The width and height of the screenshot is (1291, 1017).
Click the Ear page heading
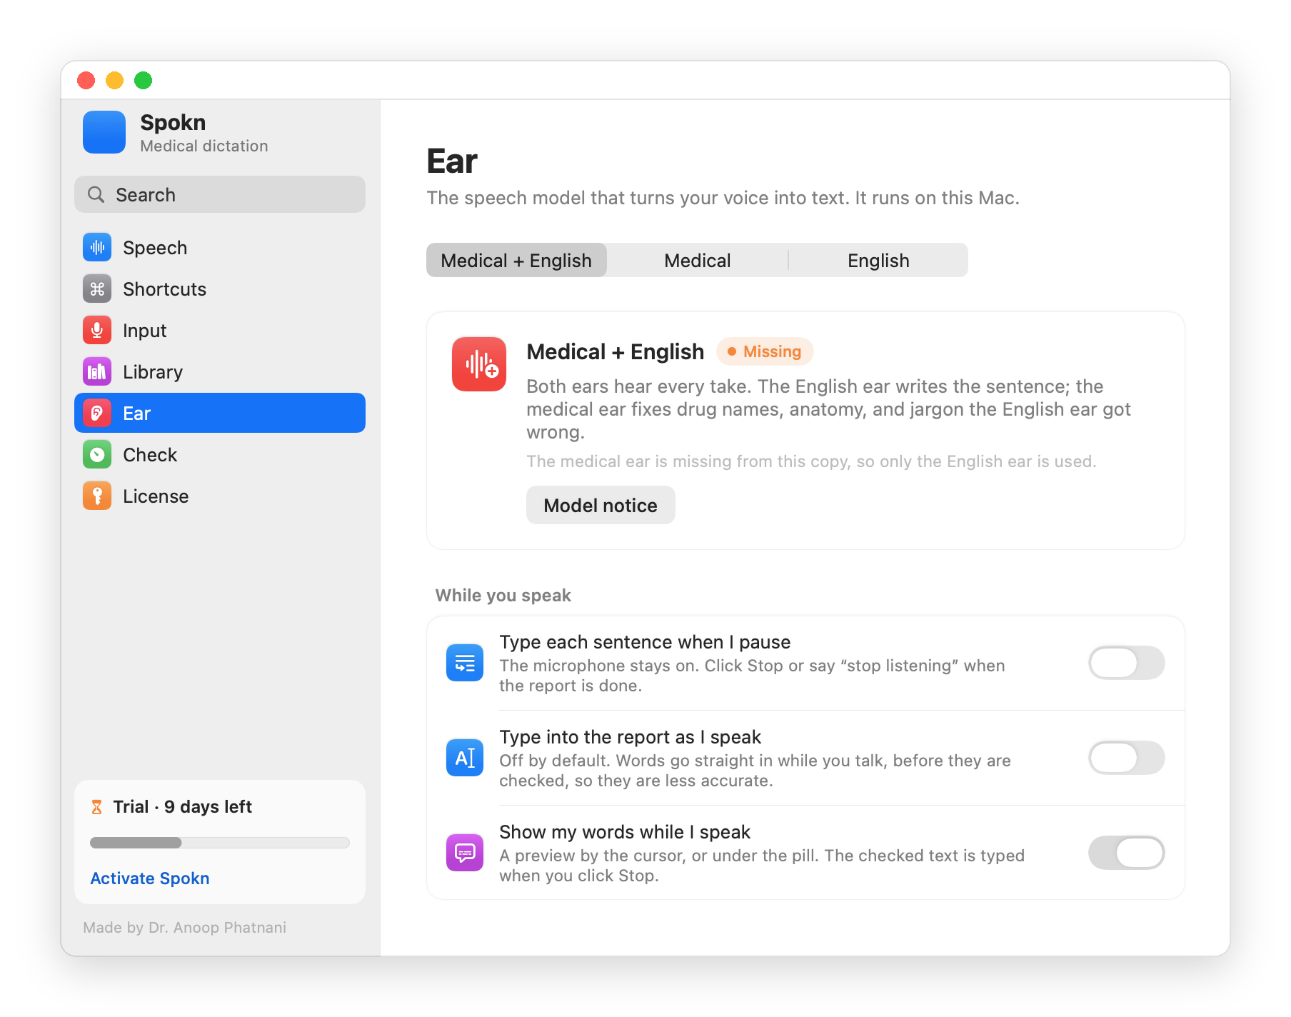click(452, 161)
